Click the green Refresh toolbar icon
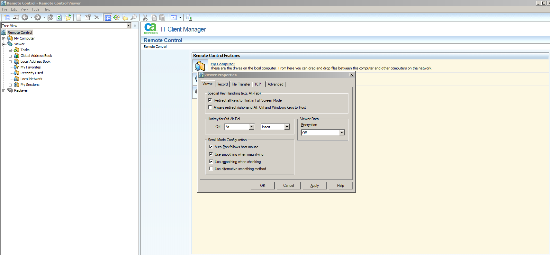The image size is (550, 255). point(59,17)
